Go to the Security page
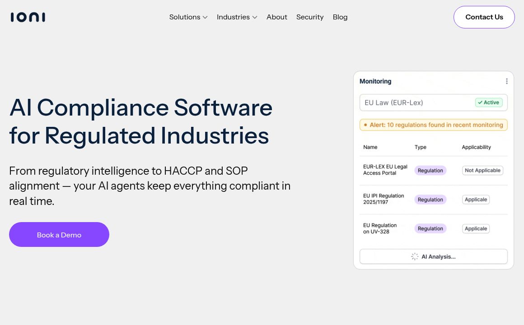 point(309,17)
